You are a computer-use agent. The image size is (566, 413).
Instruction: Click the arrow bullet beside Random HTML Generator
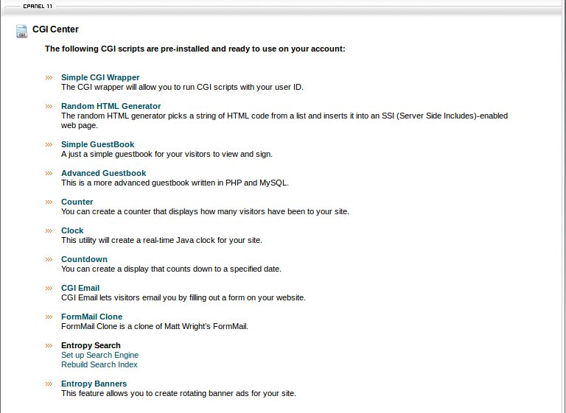49,106
